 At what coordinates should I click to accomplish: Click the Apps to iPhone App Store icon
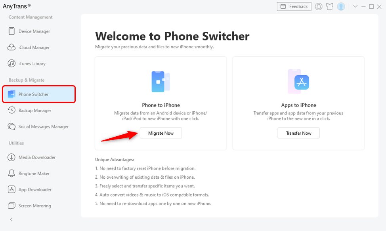coord(298,82)
